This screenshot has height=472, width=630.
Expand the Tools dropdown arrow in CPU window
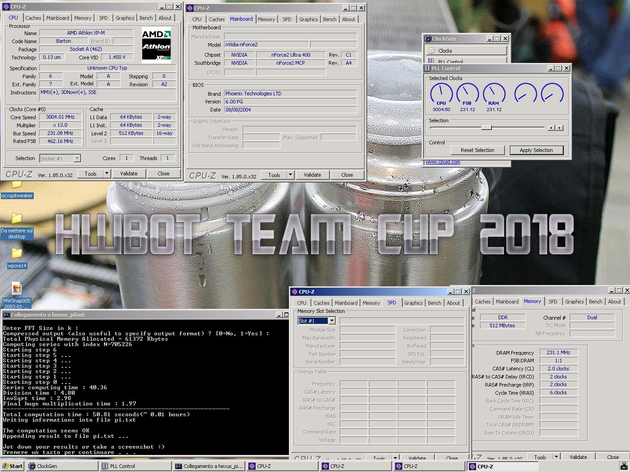click(x=107, y=174)
